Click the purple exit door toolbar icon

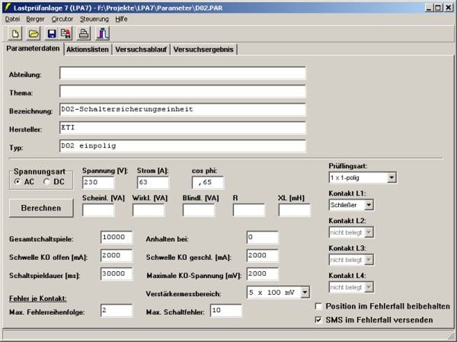point(103,34)
